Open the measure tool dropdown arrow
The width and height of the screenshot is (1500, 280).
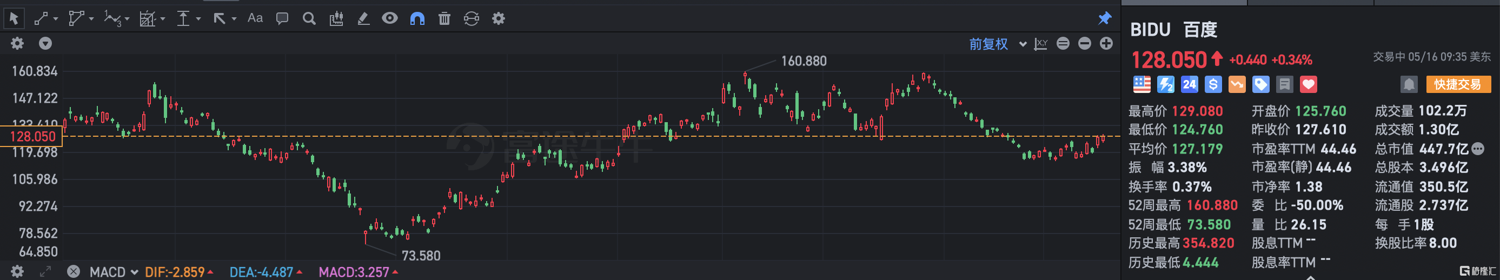click(198, 19)
